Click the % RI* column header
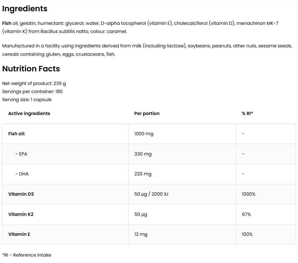The width and height of the screenshot is (298, 263). pos(247,114)
